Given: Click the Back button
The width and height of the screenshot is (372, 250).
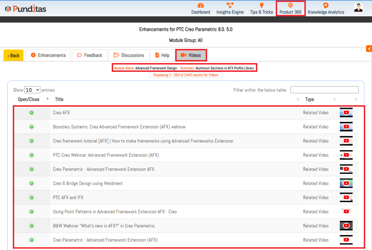Looking at the screenshot, I should click(x=13, y=56).
